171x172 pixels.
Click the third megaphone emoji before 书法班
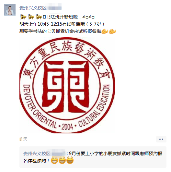39,17
